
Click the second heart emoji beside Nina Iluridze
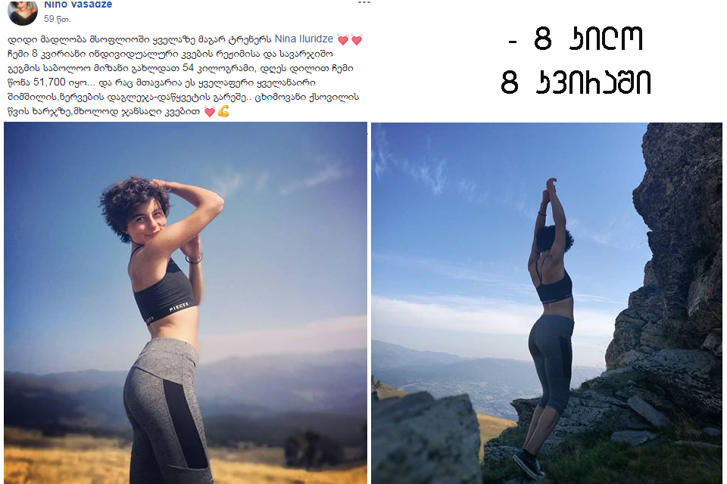coord(357,40)
